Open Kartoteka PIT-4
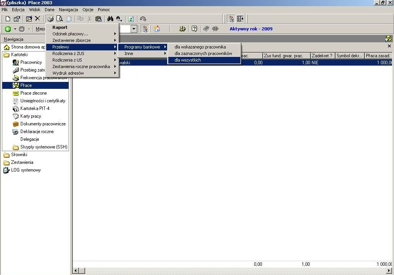 coord(31,108)
